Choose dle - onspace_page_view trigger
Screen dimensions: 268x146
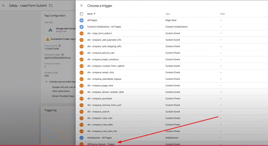coord(100,85)
